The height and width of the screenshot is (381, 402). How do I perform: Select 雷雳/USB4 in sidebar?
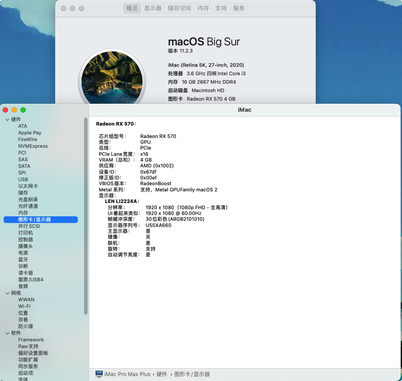click(31, 280)
